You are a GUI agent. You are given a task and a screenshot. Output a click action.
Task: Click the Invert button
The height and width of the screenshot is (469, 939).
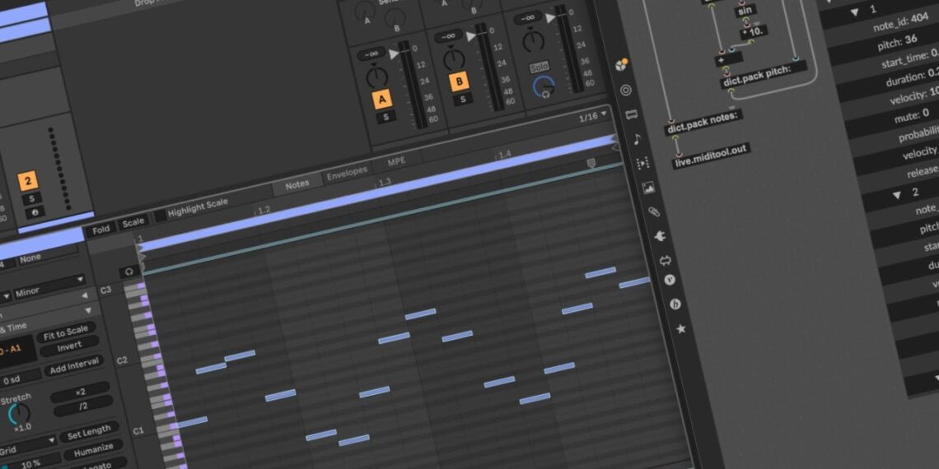[x=69, y=347]
